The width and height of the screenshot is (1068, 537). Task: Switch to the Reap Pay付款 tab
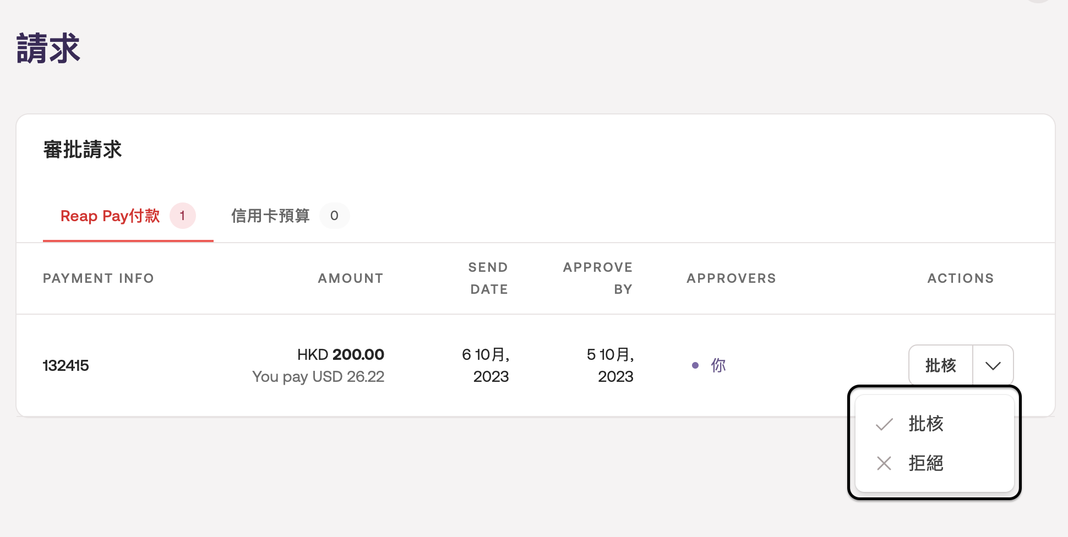tap(110, 216)
